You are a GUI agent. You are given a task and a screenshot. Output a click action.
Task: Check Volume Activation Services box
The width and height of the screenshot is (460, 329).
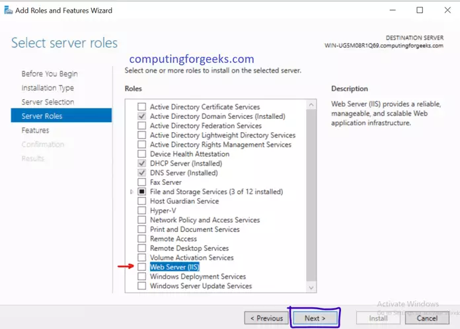(x=141, y=257)
